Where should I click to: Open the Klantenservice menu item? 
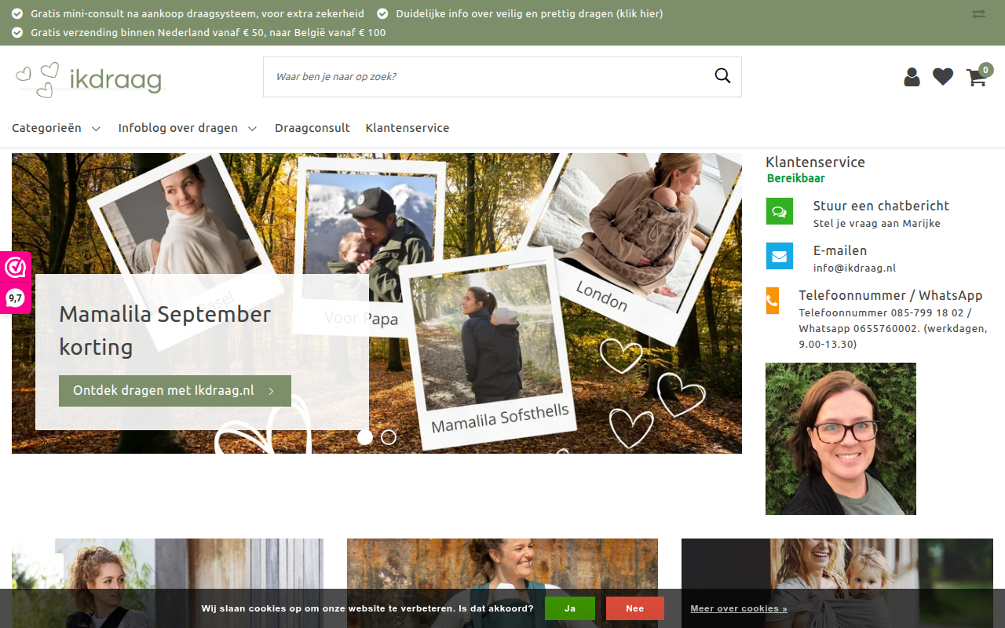click(407, 128)
